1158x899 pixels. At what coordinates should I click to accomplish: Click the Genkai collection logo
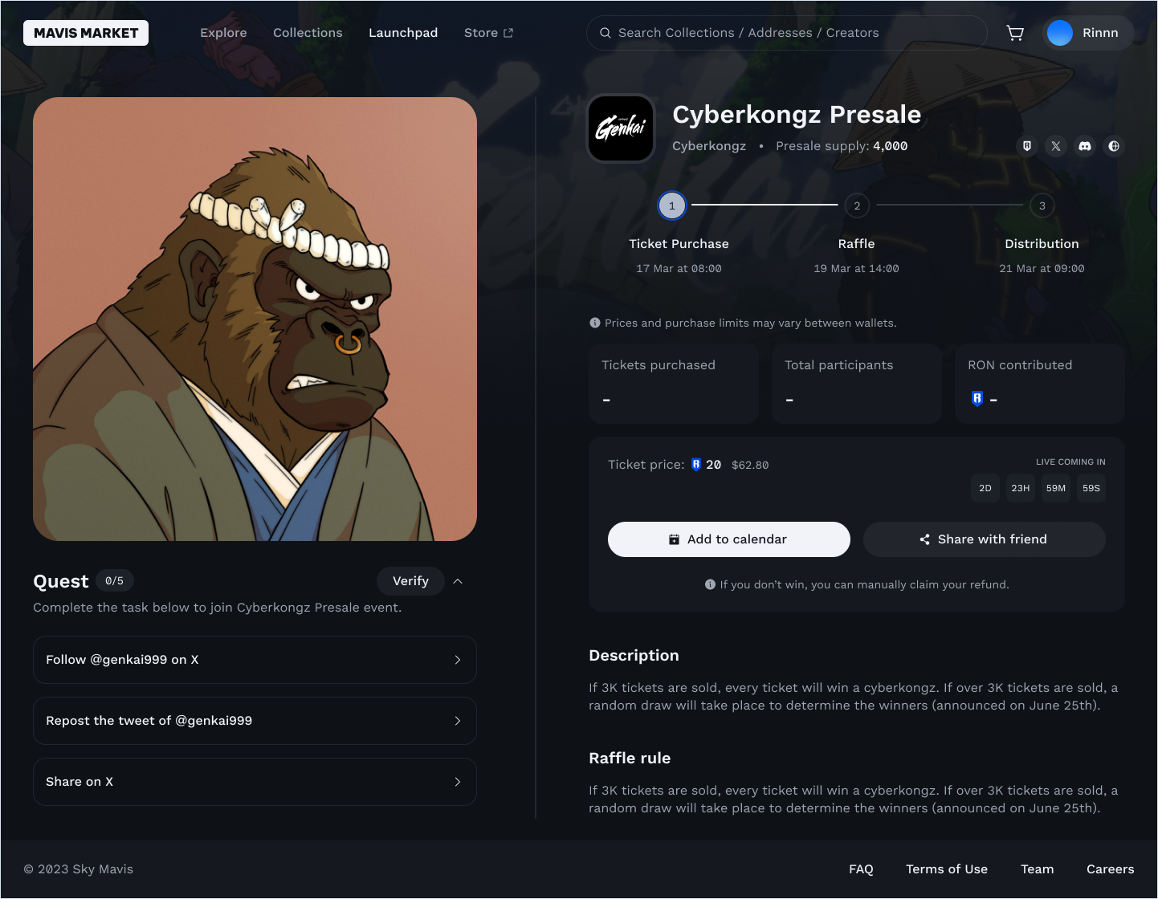621,128
